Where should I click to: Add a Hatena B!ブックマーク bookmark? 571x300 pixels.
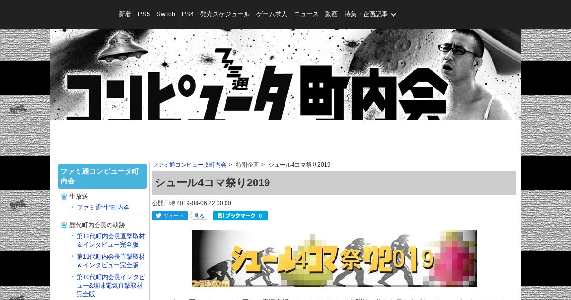(240, 216)
